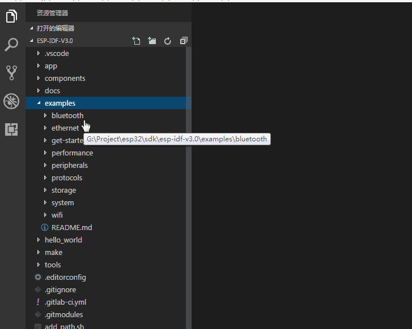Image resolution: width=412 pixels, height=329 pixels.
Task: Open the Search view in activity bar
Action: coord(11,45)
